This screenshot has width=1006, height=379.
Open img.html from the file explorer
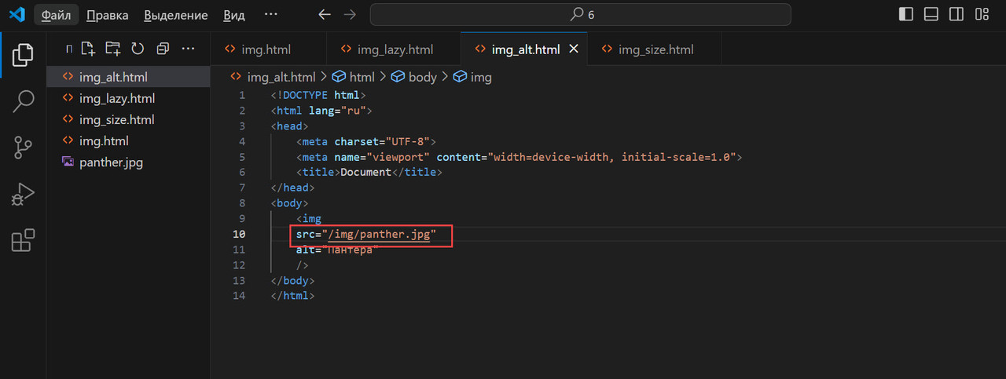pyautogui.click(x=128, y=140)
